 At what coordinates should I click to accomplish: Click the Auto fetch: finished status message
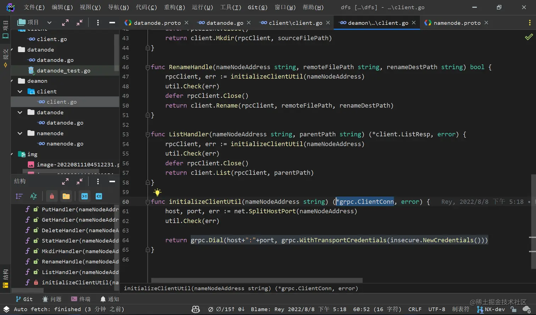pyautogui.click(x=69, y=309)
